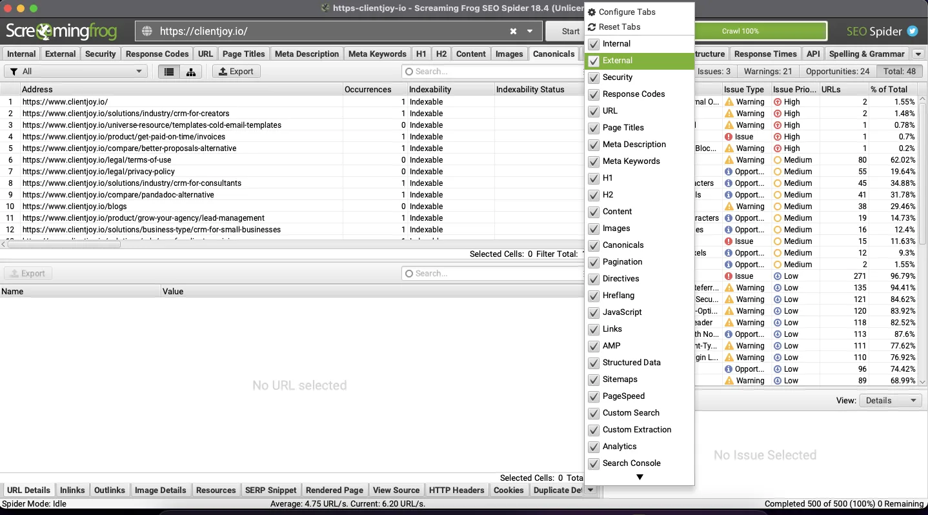
Task: Toggle the External tab checkbox
Action: coord(594,61)
